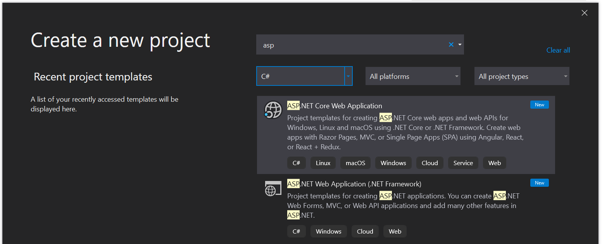602x244 pixels.
Task: Select ASP.NET Web Application (.NET Framework) template
Action: pos(406,208)
